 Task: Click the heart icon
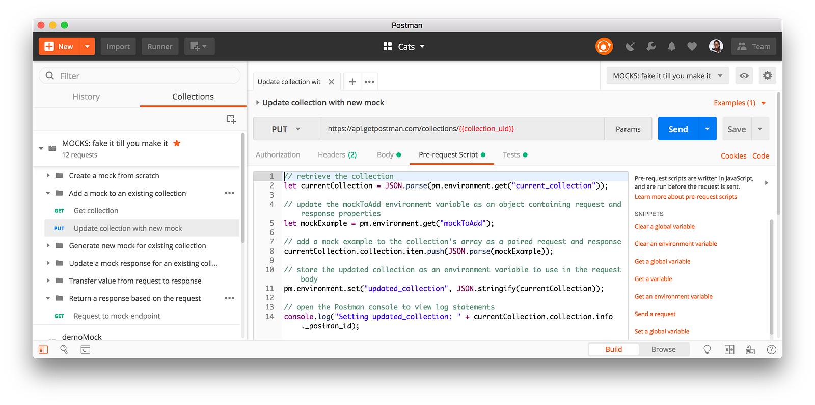[x=692, y=46]
